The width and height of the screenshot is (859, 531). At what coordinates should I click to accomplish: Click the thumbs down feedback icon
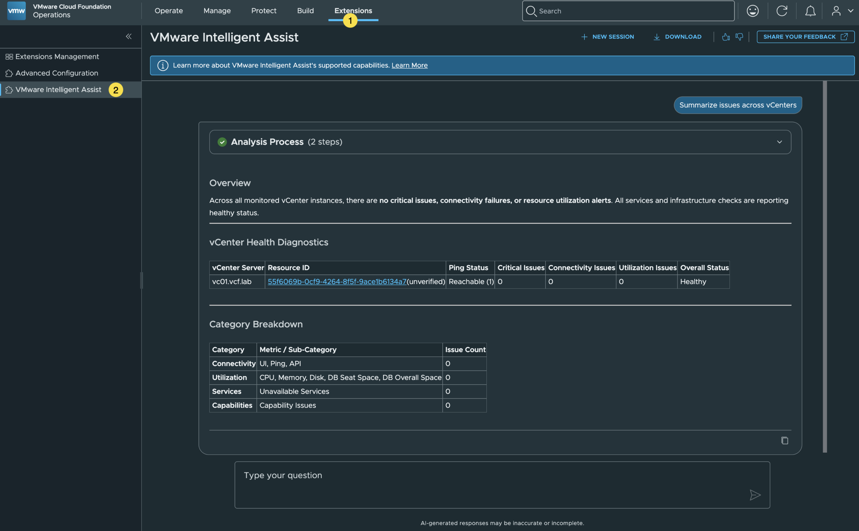739,37
